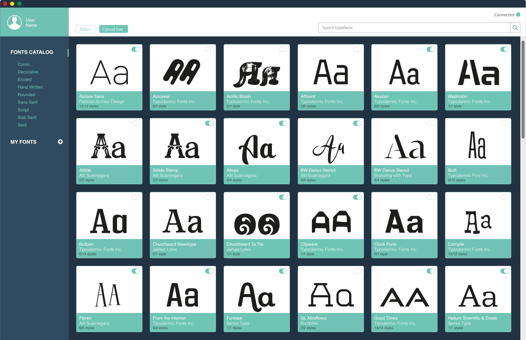
Task: Enable the Clock Punk font toggle
Action: [431, 197]
